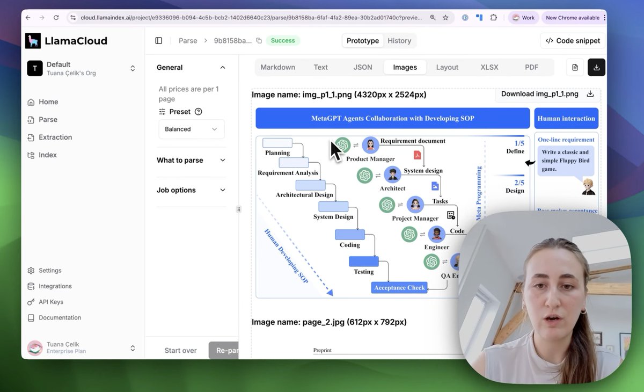Click the Parse document icon in sidebar
The height and width of the screenshot is (392, 644).
[x=31, y=120]
